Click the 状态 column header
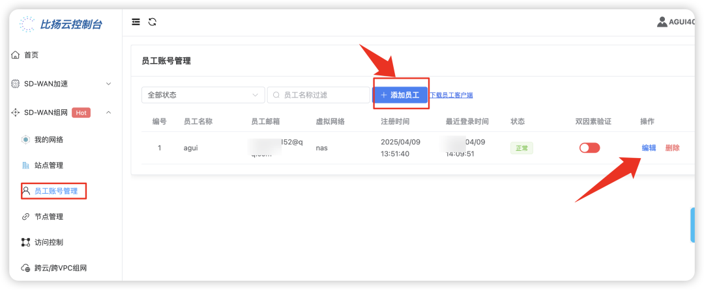 click(x=518, y=122)
